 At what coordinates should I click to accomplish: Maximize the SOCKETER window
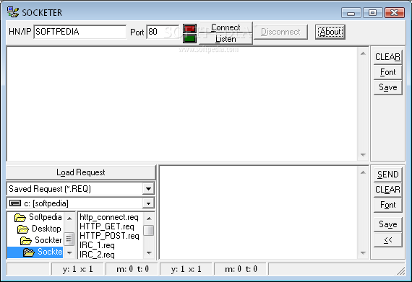tap(372, 12)
